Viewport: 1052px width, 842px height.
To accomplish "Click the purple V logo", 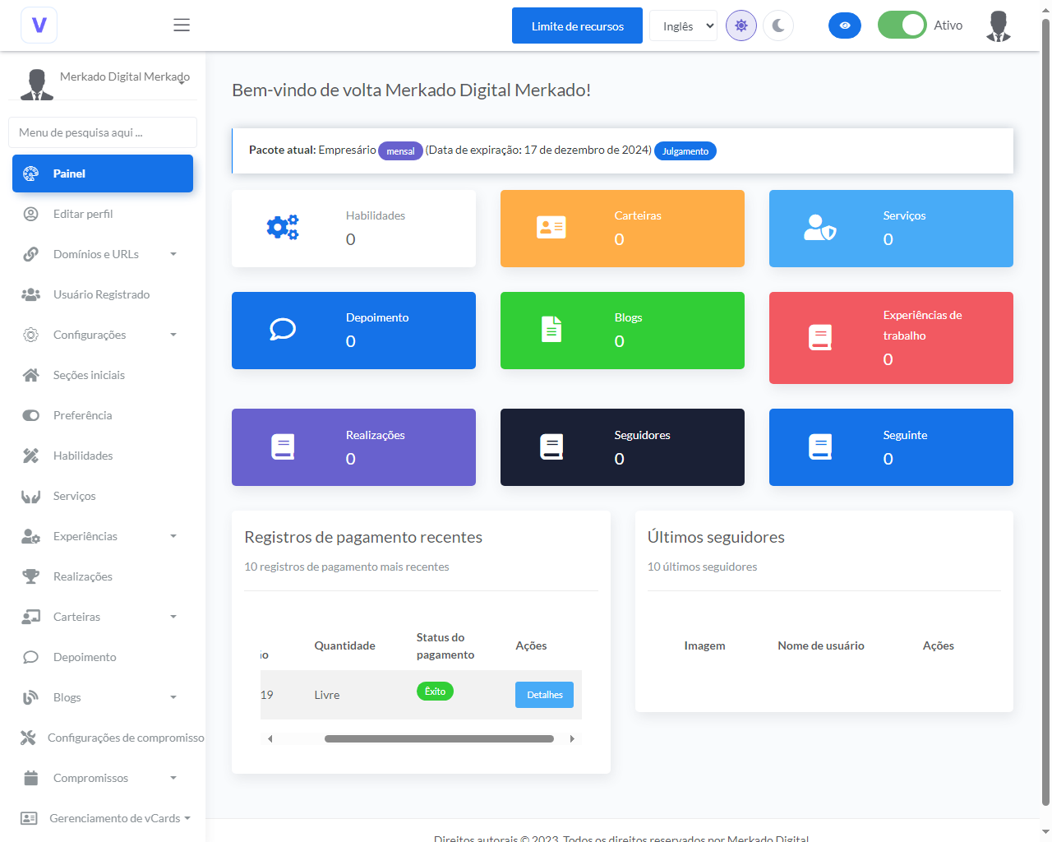I will point(39,25).
